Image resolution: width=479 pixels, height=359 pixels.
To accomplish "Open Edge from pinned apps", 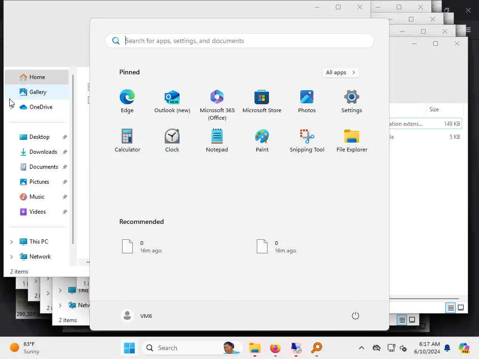I will pyautogui.click(x=127, y=101).
